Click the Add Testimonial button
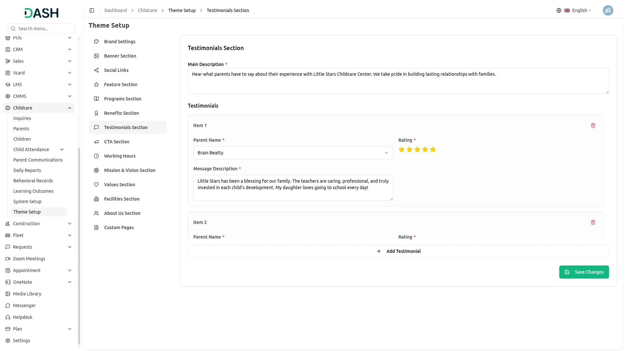 click(x=398, y=251)
